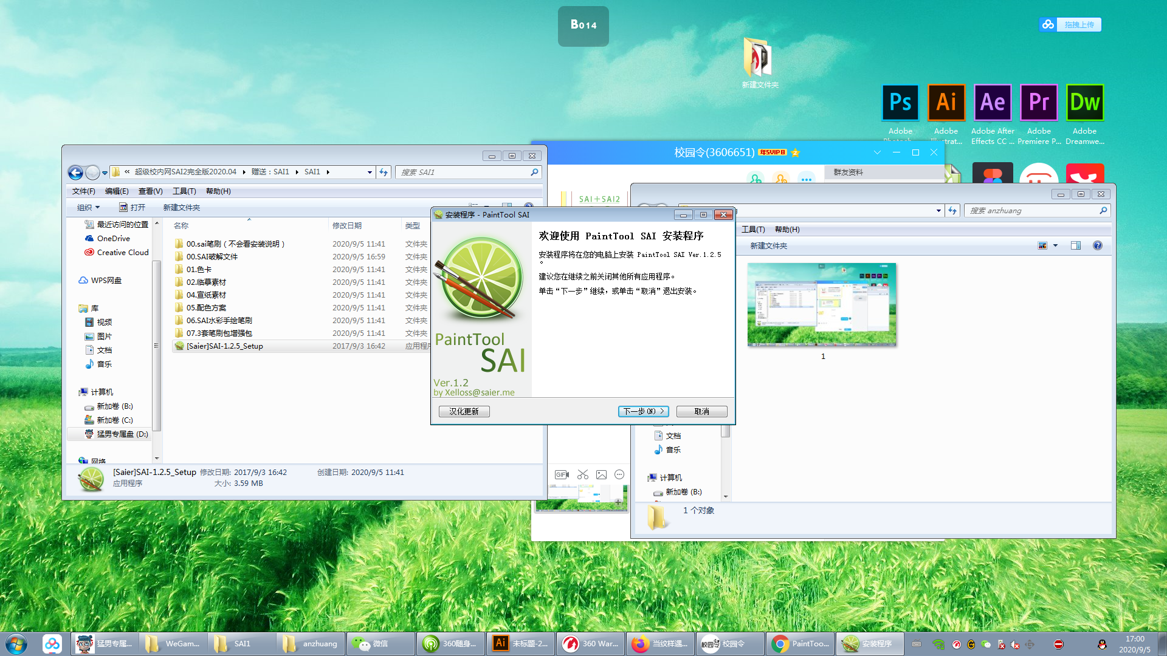This screenshot has width=1167, height=656.
Task: Click the QQ penguin tray icon
Action: pos(1102,644)
